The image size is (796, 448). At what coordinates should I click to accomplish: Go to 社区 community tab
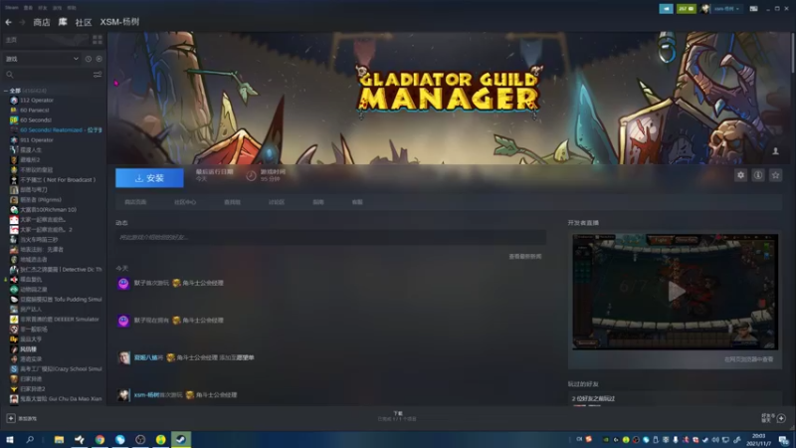point(84,22)
